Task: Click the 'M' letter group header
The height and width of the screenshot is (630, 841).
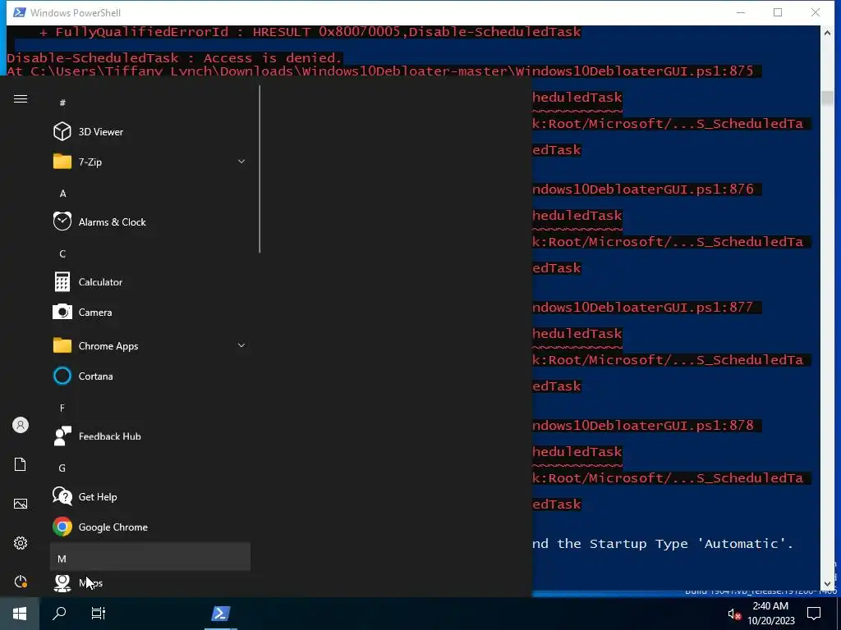Action: (150, 559)
